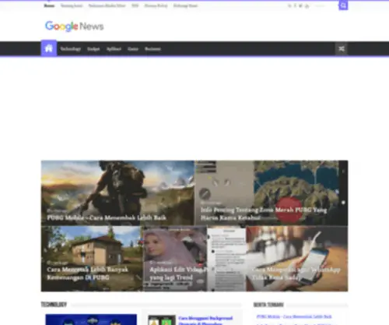This screenshot has width=389, height=325.
Task: Click small thumbnail beside Cara Mengganti Background
Action: tap(162, 320)
